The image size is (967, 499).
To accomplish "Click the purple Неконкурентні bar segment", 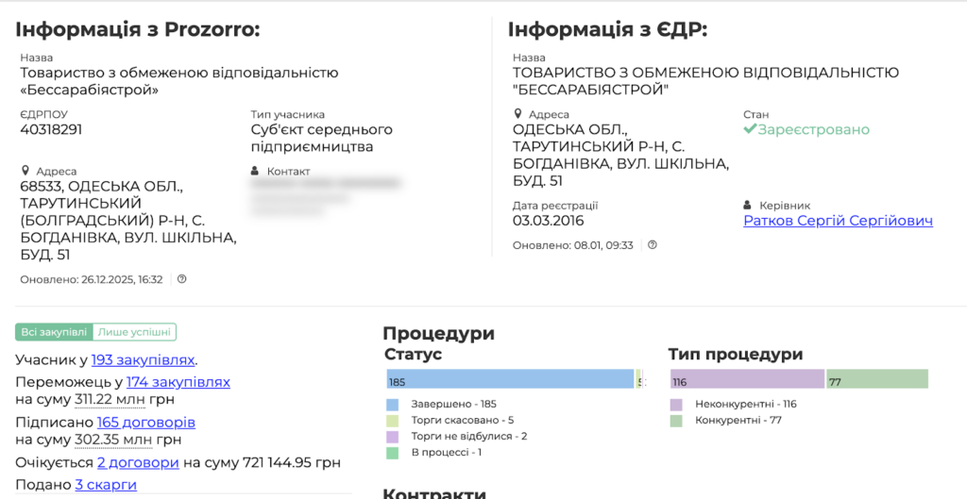I will [747, 379].
